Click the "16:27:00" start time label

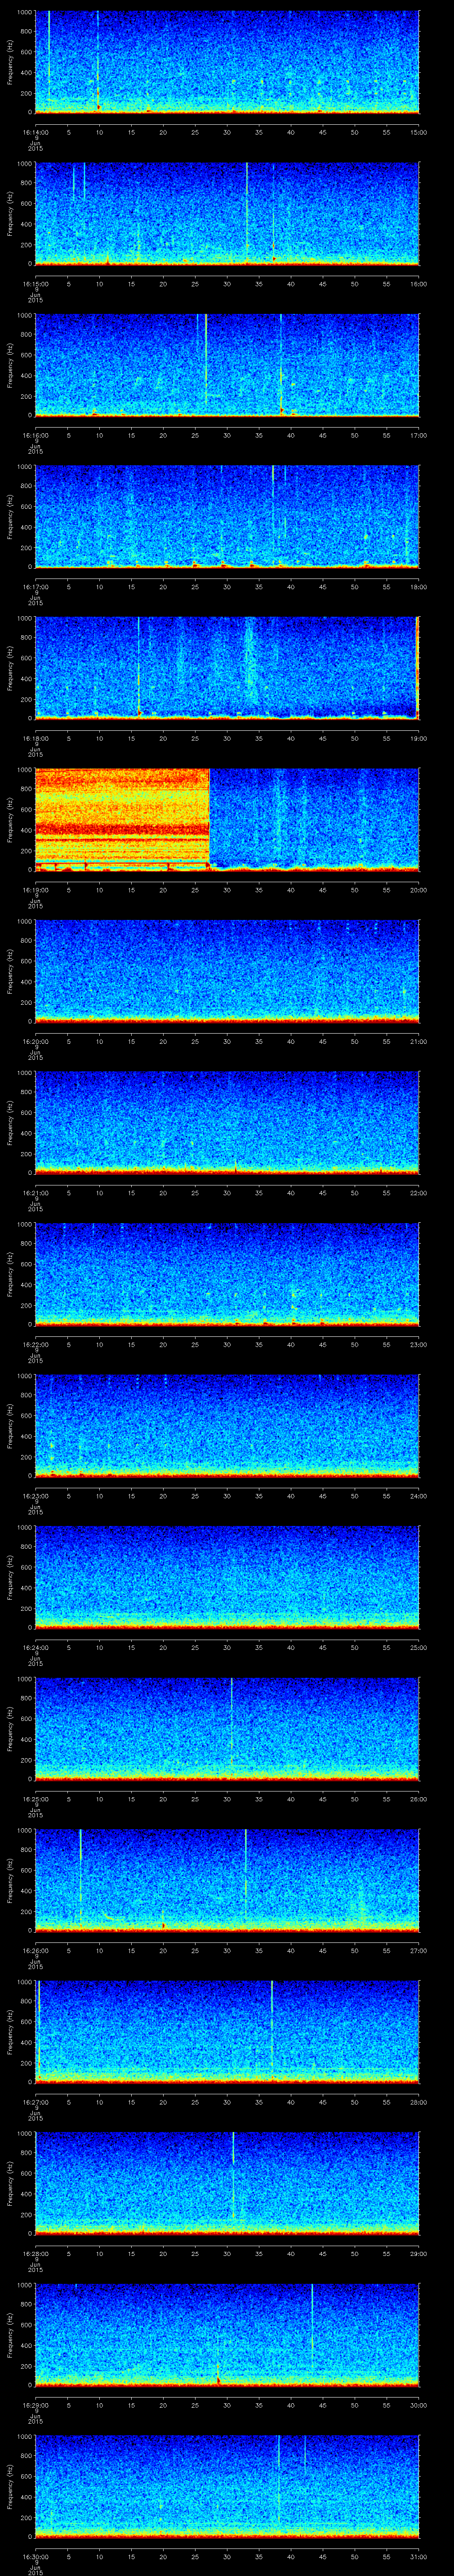pyautogui.click(x=35, y=2102)
